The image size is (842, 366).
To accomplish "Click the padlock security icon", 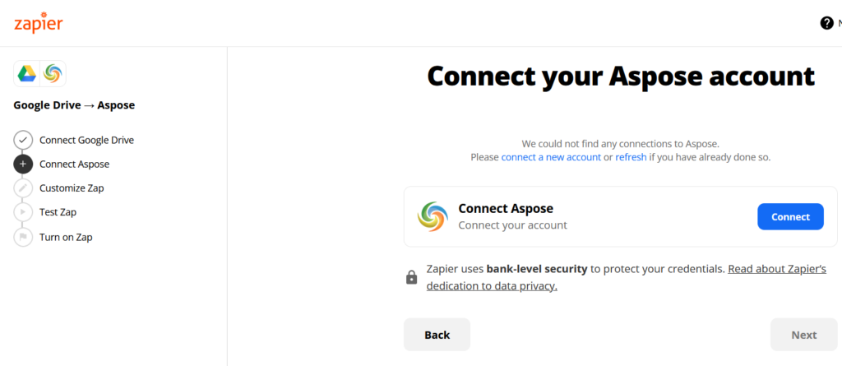I will pyautogui.click(x=411, y=277).
